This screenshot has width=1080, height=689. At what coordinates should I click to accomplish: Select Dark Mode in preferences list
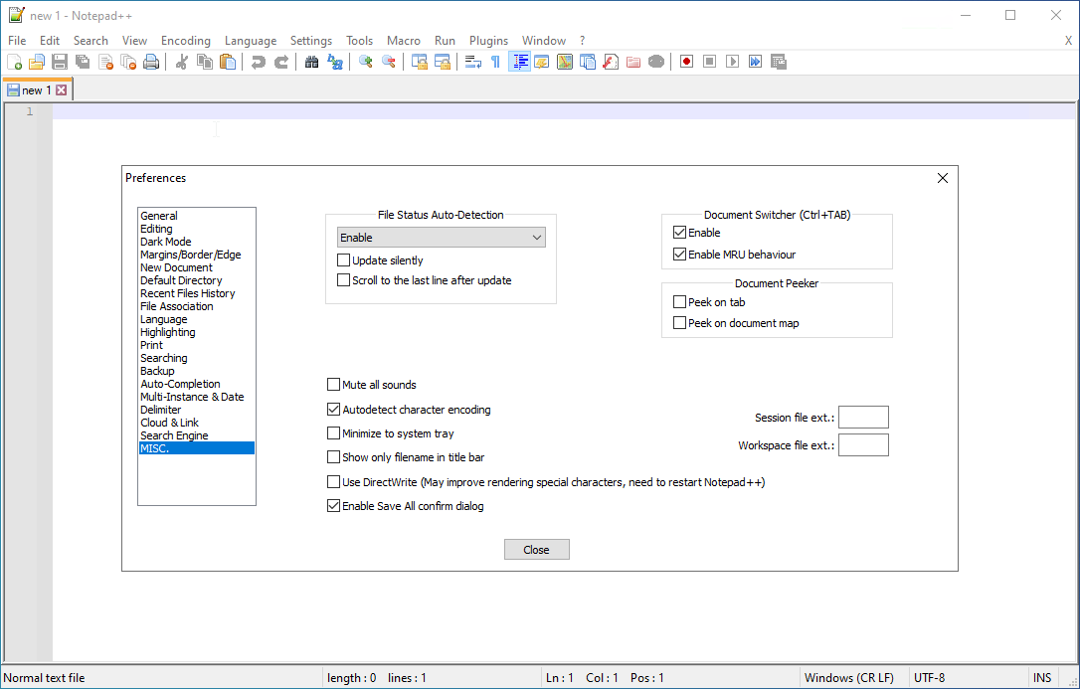click(x=166, y=242)
